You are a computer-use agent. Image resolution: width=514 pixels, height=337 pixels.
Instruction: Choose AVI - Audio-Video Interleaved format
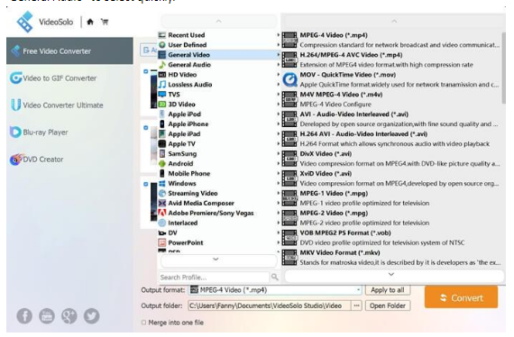[391, 119]
